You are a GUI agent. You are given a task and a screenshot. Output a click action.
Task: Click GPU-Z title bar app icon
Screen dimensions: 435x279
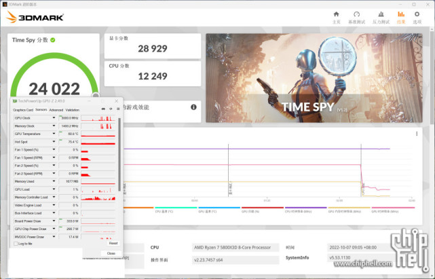[15, 101]
